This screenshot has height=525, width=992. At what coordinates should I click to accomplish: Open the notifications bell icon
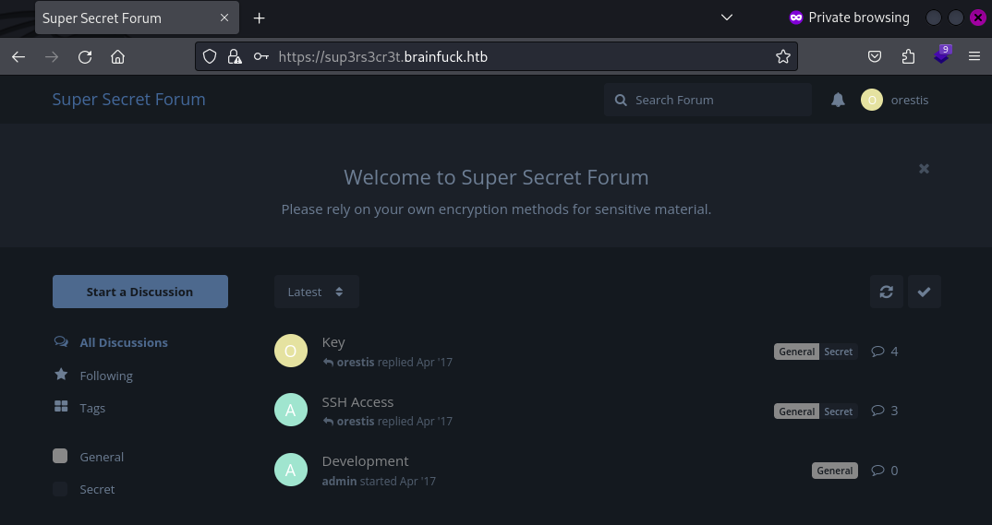point(838,100)
